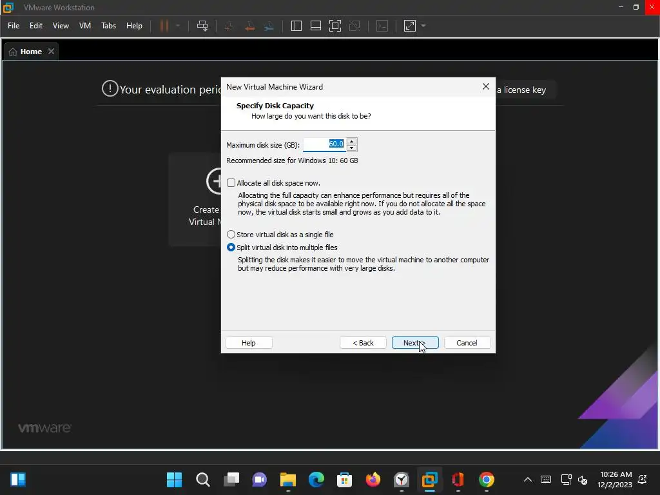Image resolution: width=660 pixels, height=495 pixels.
Task: Click VMware Workstation taskbar icon
Action: (x=430, y=480)
